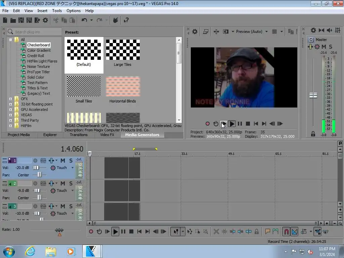The height and width of the screenshot is (258, 344).
Task: Click Pause button in preview transport
Action: [240, 124]
